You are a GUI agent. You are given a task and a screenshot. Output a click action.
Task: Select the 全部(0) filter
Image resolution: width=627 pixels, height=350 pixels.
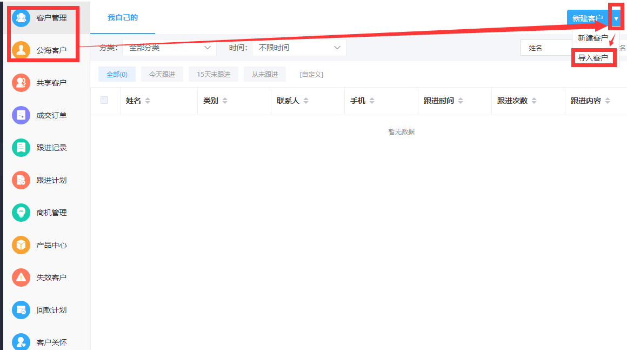117,75
